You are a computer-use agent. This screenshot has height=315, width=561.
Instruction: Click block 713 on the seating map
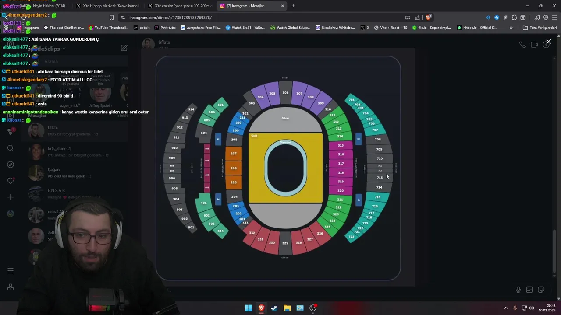[380, 177]
